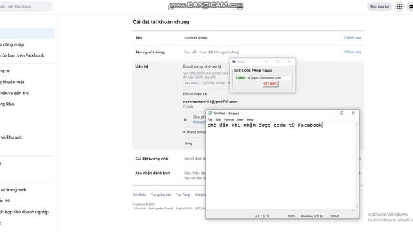Open the Notepad Edit menu

(x=218, y=119)
